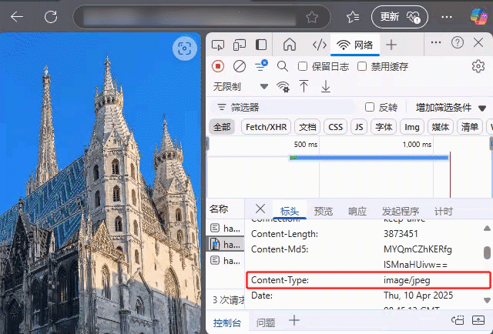Open DevTools customize ellipsis menu
Viewport: 493px width, 334px height.
tap(436, 42)
